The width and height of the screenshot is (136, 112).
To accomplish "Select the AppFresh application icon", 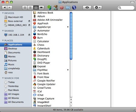I will pos(34,23).
